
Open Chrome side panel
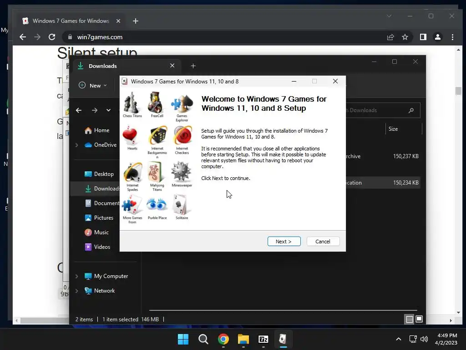click(x=423, y=37)
